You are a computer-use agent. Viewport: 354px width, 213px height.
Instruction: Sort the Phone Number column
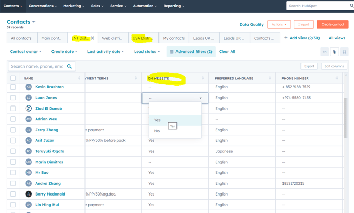coord(337,78)
